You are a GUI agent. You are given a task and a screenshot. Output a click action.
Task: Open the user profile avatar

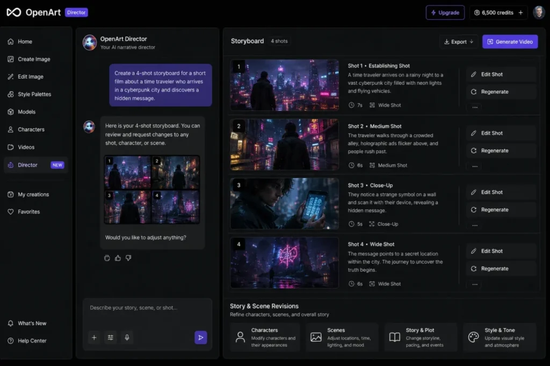coord(539,12)
